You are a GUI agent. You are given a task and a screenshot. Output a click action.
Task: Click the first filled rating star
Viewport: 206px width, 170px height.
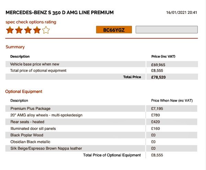pos(10,30)
